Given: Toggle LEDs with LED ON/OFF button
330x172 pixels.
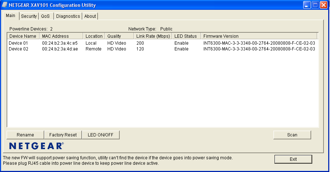Looking at the screenshot, I should coord(100,135).
